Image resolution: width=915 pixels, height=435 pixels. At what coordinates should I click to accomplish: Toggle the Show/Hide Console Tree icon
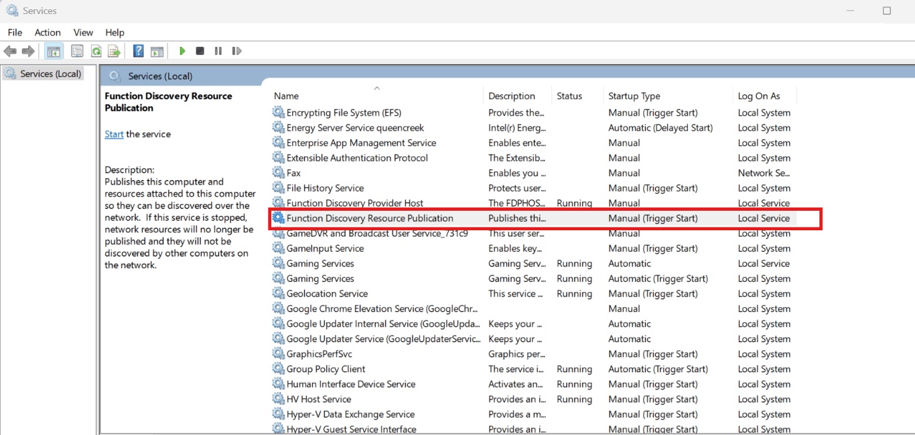click(x=53, y=51)
